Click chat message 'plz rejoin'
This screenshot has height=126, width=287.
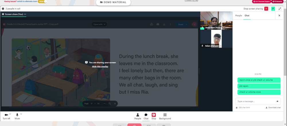point(259,86)
